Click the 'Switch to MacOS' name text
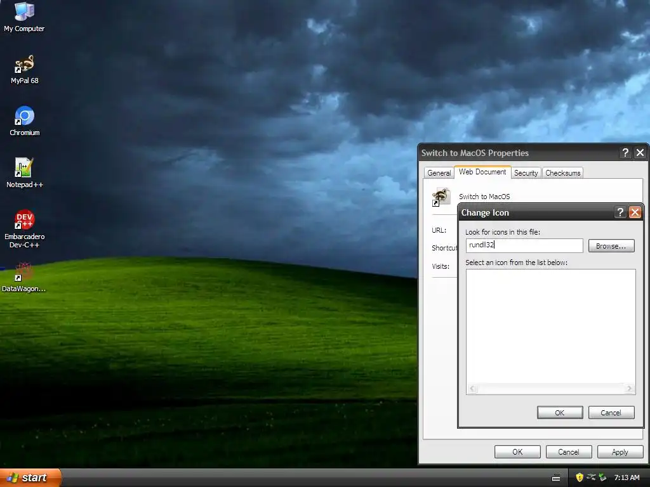The image size is (650, 487). (x=484, y=197)
